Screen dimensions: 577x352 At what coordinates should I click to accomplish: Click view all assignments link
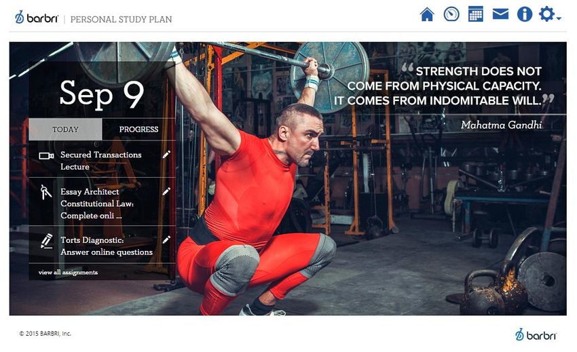[68, 273]
